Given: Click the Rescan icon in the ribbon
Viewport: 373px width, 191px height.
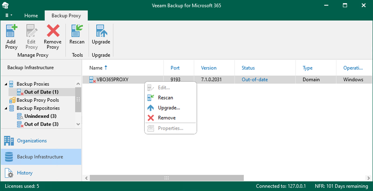Looking at the screenshot, I should click(x=77, y=31).
